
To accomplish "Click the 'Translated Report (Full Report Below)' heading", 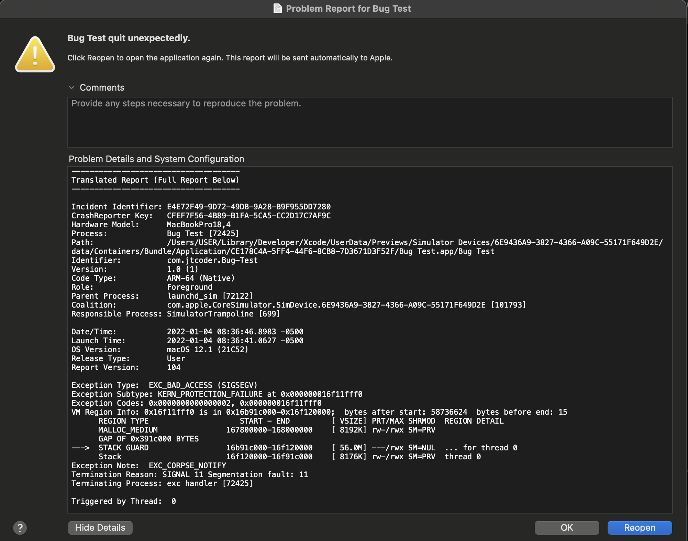I will coord(155,180).
